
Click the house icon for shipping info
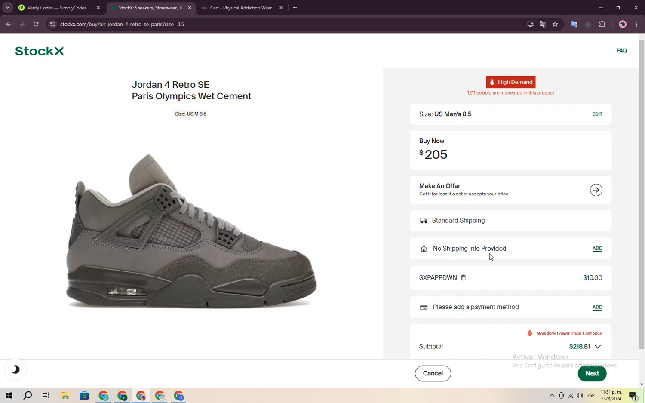coord(424,249)
